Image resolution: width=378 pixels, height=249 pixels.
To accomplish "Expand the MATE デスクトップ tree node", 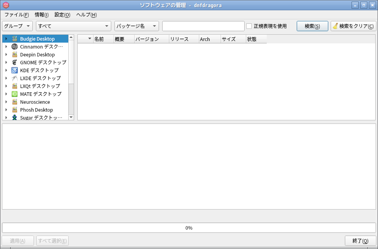I will 6,94.
